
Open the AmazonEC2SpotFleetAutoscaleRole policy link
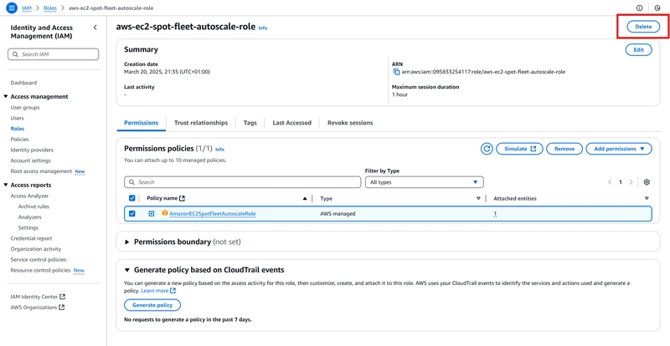click(213, 214)
